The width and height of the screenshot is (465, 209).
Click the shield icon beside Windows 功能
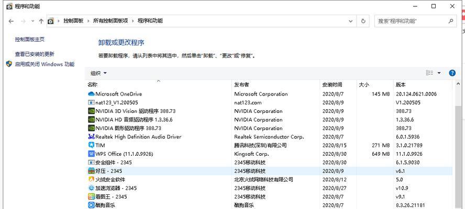pos(9,64)
